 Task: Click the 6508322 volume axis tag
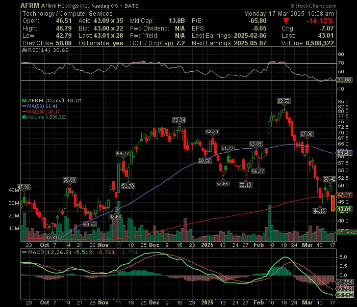(346, 233)
